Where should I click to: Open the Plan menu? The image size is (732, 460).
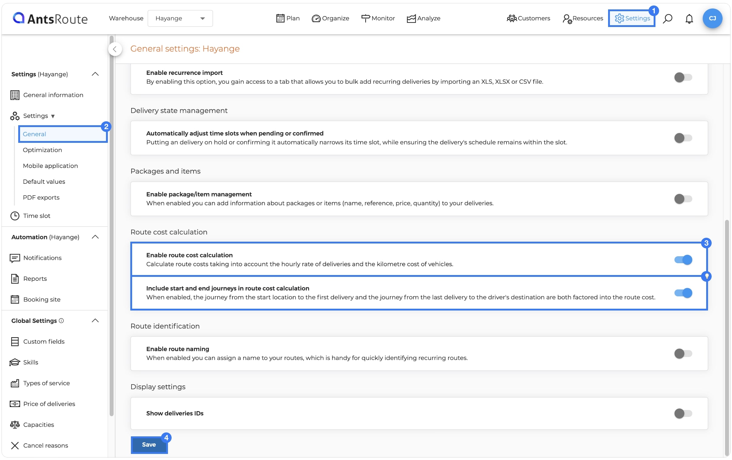tap(288, 18)
